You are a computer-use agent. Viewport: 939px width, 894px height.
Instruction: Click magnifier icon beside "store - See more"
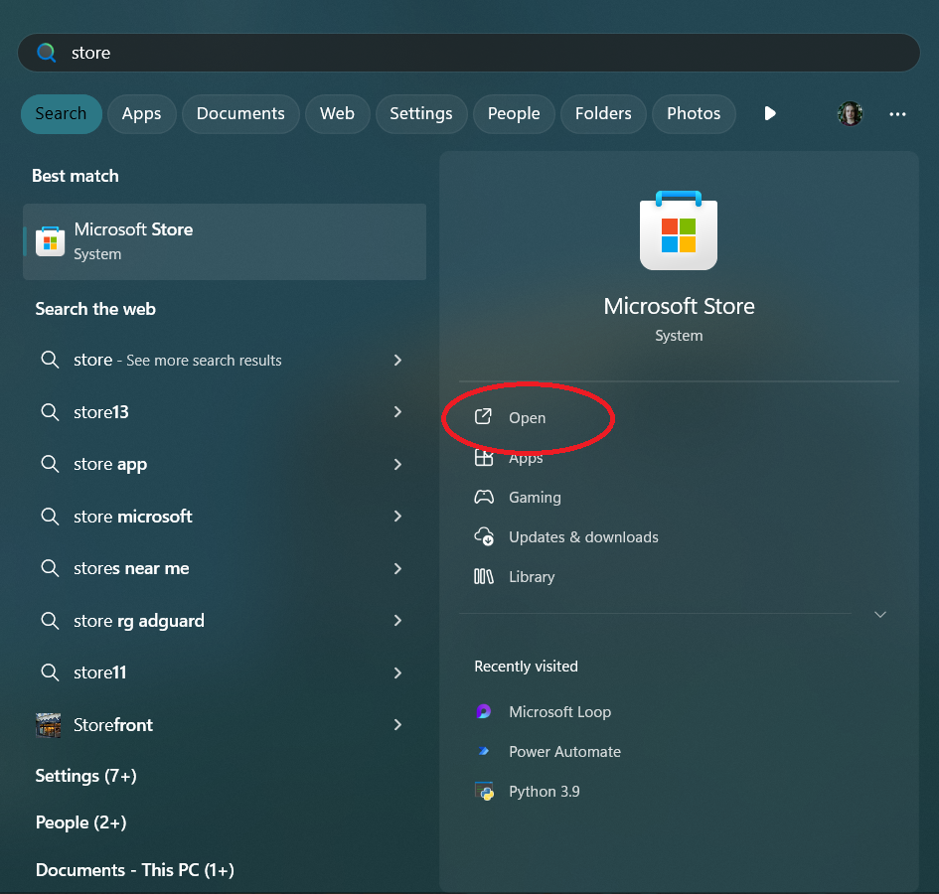pos(50,360)
